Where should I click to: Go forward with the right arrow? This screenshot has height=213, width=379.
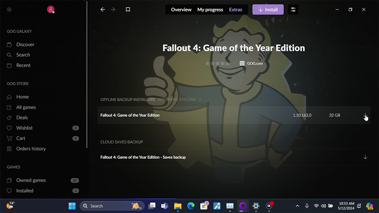pos(113,9)
